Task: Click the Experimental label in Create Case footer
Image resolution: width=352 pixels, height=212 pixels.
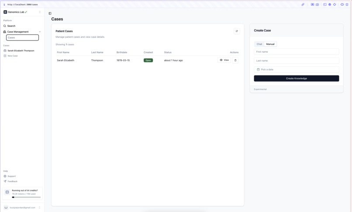Action: (x=260, y=89)
